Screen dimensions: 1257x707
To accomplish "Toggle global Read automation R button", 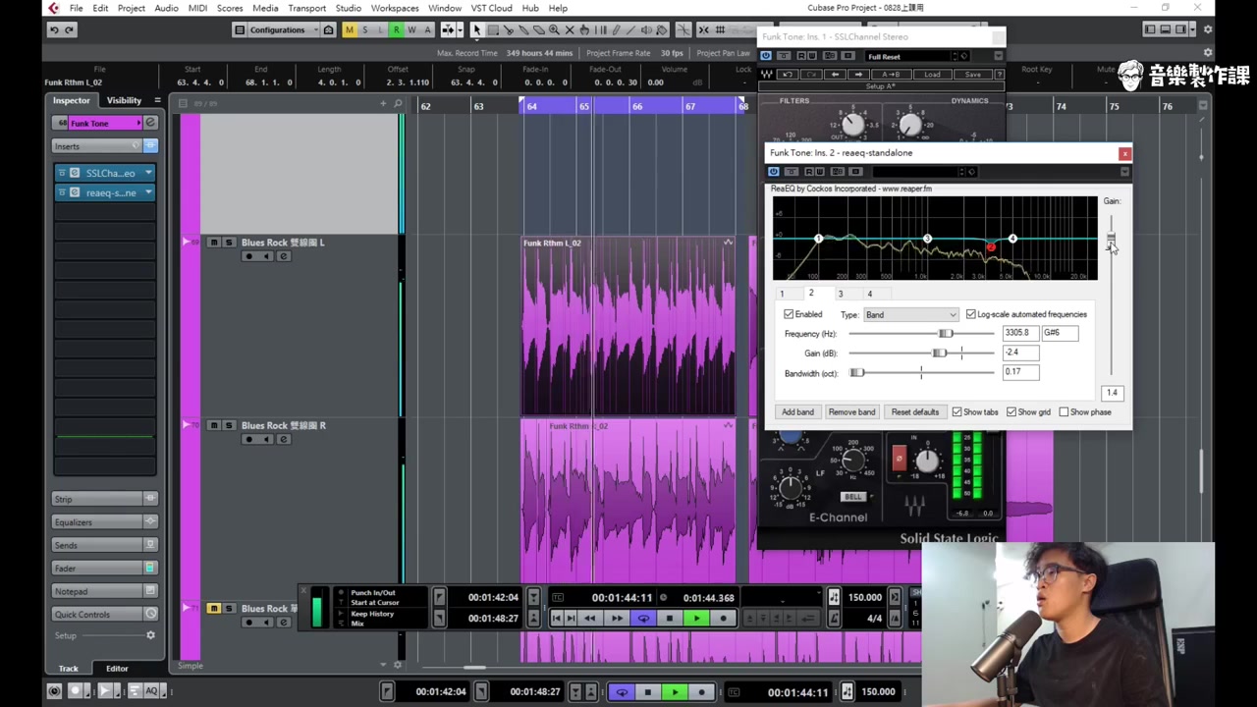I will [396, 29].
